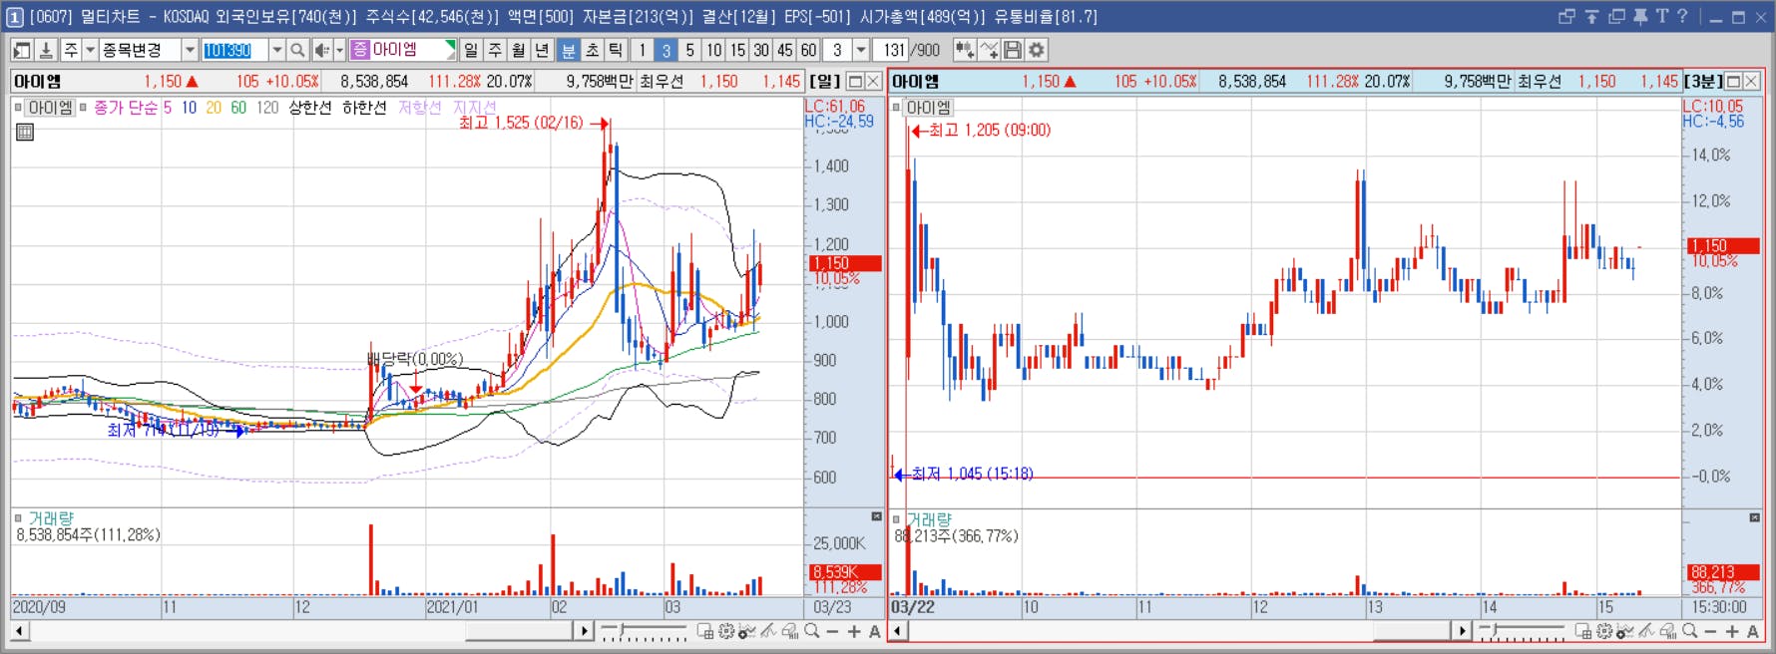Expand the interval value 3 dropdown
1776x654 pixels.
pyautogui.click(x=861, y=50)
